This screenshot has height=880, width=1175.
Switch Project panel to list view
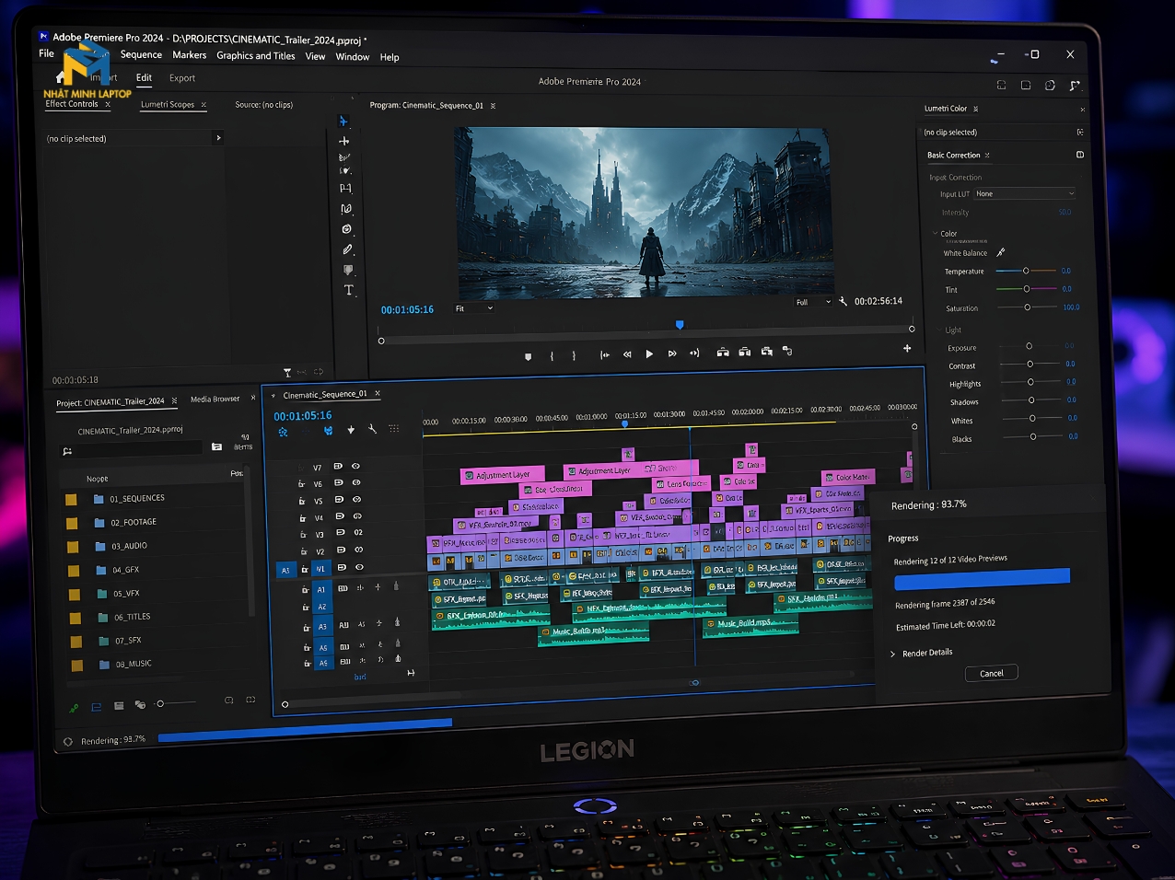(96, 707)
